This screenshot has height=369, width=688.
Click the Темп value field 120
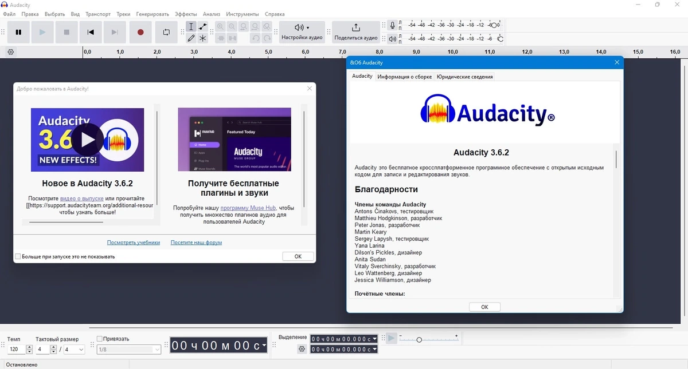[x=17, y=350]
